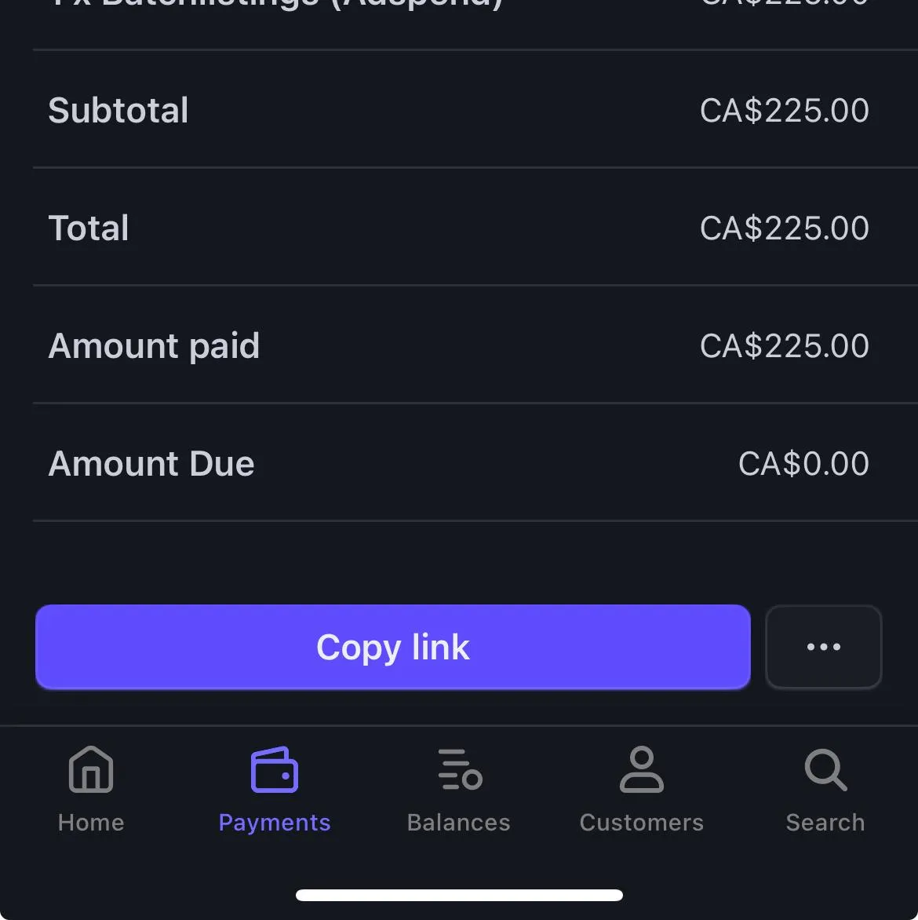Open the three-dot more options menu
The image size is (918, 920).
click(x=823, y=647)
